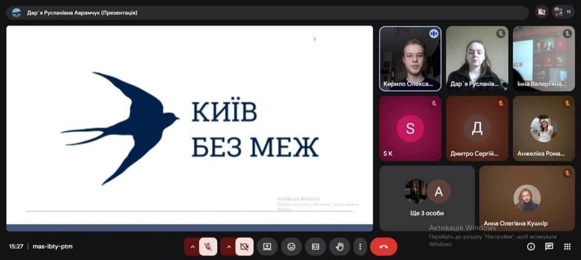Open the three-dot more options menu
This screenshot has height=260, width=581.
(360, 247)
